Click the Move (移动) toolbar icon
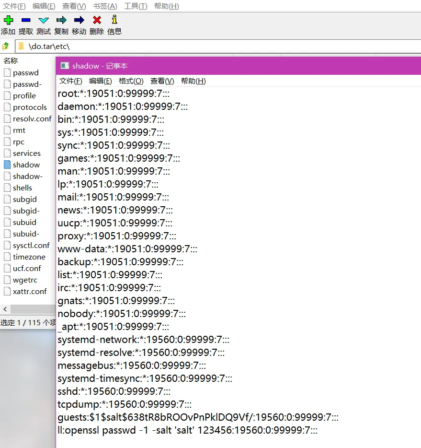Viewport: 421px width, 448px height. (79, 20)
